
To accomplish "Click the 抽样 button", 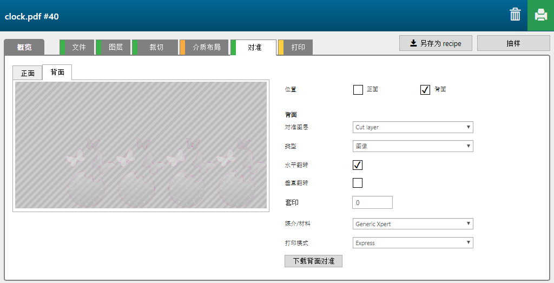I will pyautogui.click(x=513, y=43).
